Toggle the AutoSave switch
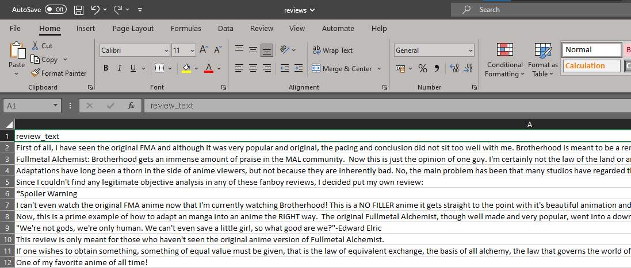Image resolution: width=631 pixels, height=268 pixels. coord(56,10)
